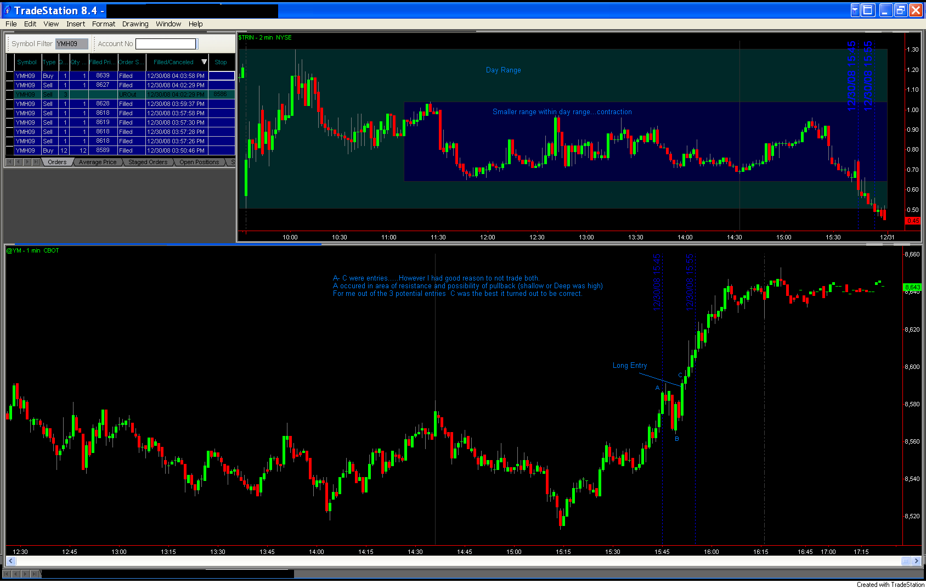Switch to the Orders tab

(57, 162)
